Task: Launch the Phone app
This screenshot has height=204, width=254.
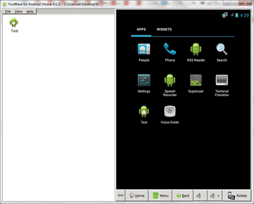Action: pos(170,52)
